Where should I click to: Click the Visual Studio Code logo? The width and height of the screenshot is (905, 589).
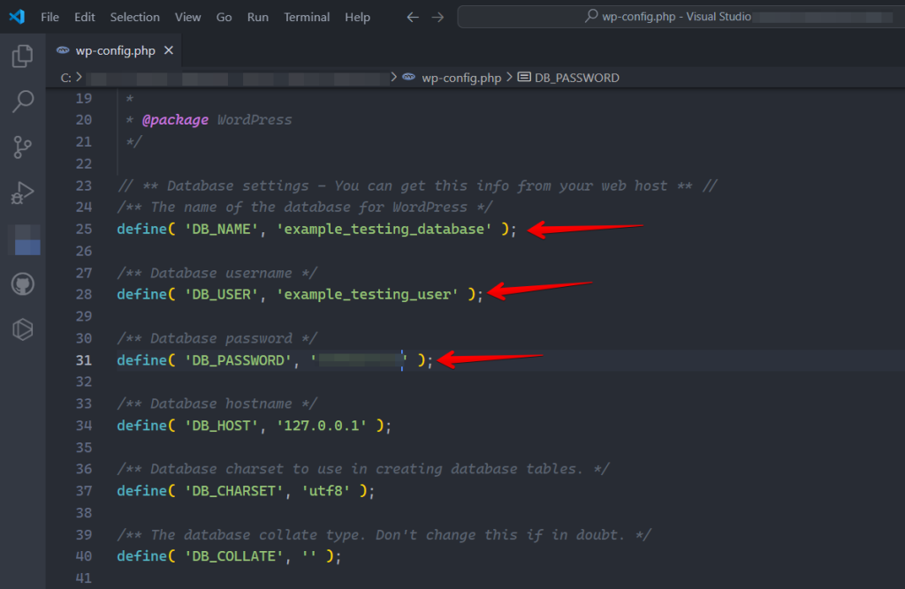(16, 16)
